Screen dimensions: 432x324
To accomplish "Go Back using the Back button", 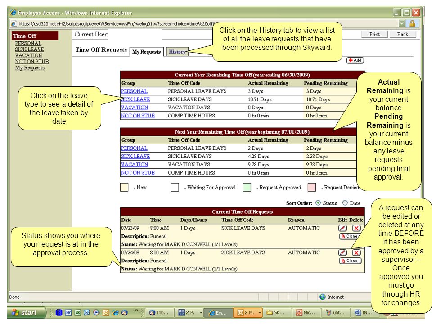I will (403, 34).
